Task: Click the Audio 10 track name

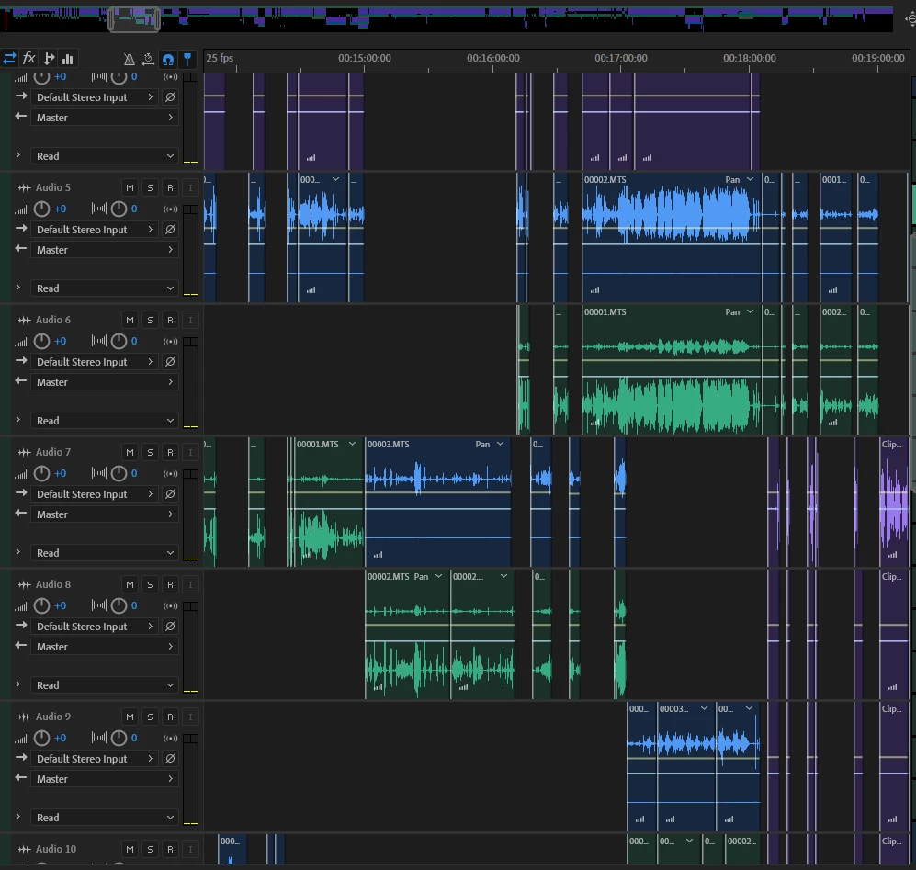Action: click(56, 849)
